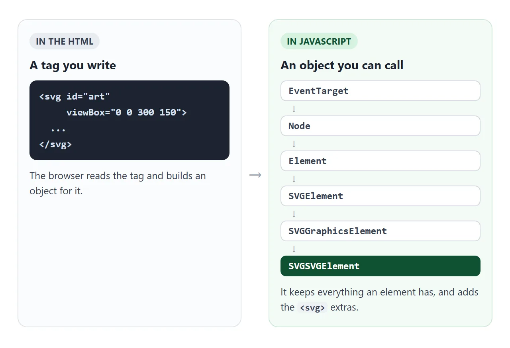Select the "A tag you write" heading
Screen dimensions: 510x348
(73, 65)
